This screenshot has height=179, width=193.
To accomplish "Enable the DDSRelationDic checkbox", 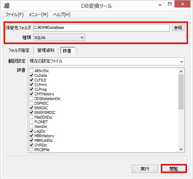I will coord(31,99).
